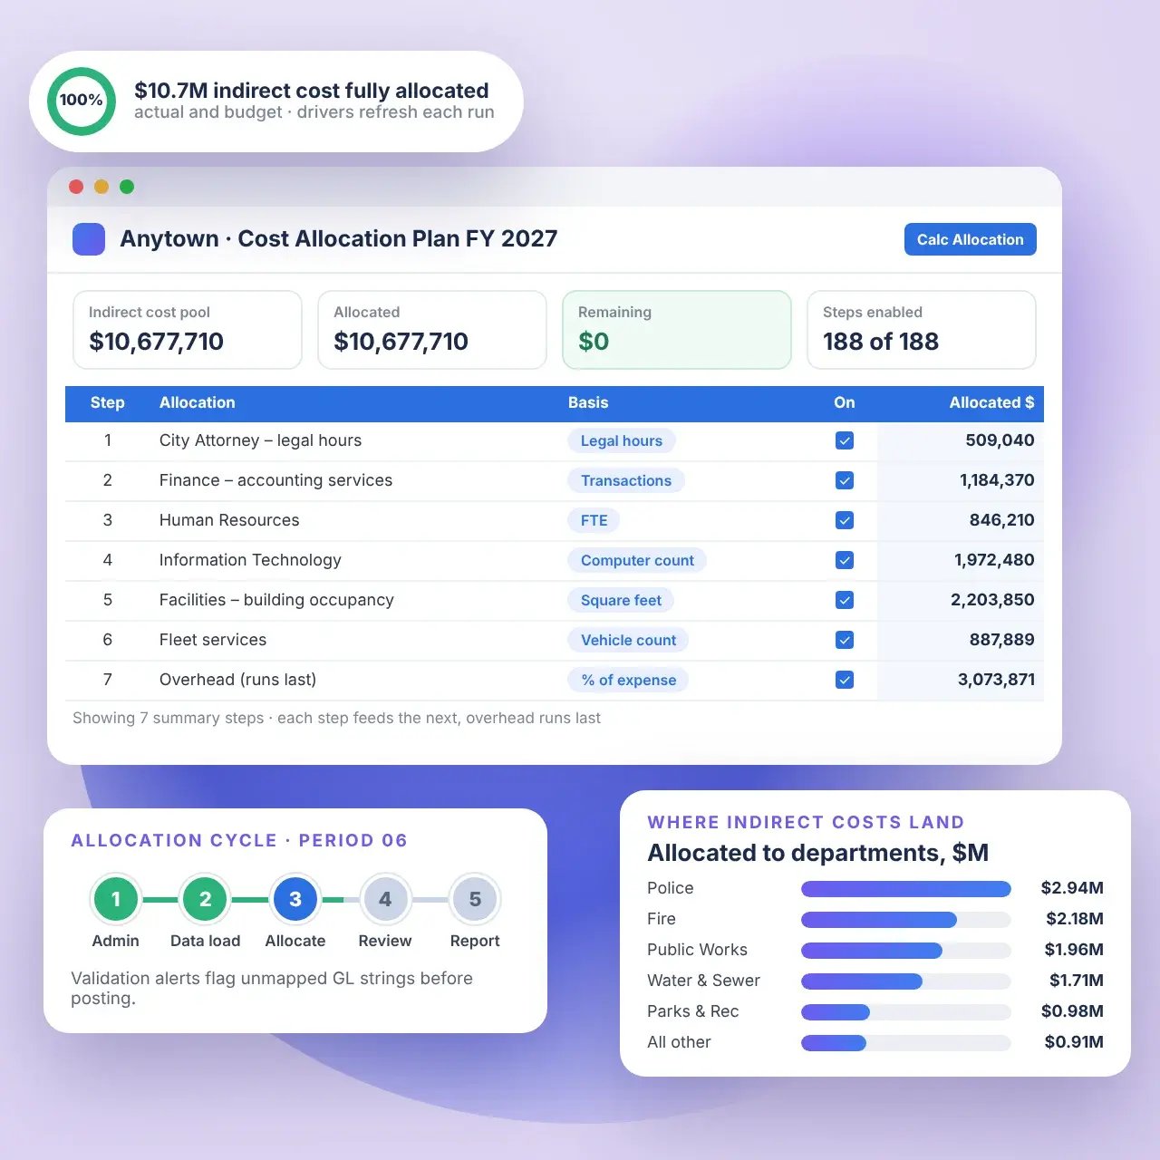This screenshot has height=1160, width=1160.
Task: Toggle the Information Technology step checkbox
Action: 845,560
